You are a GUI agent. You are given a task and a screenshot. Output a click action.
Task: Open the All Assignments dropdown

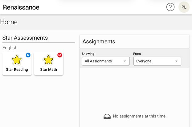pyautogui.click(x=106, y=61)
